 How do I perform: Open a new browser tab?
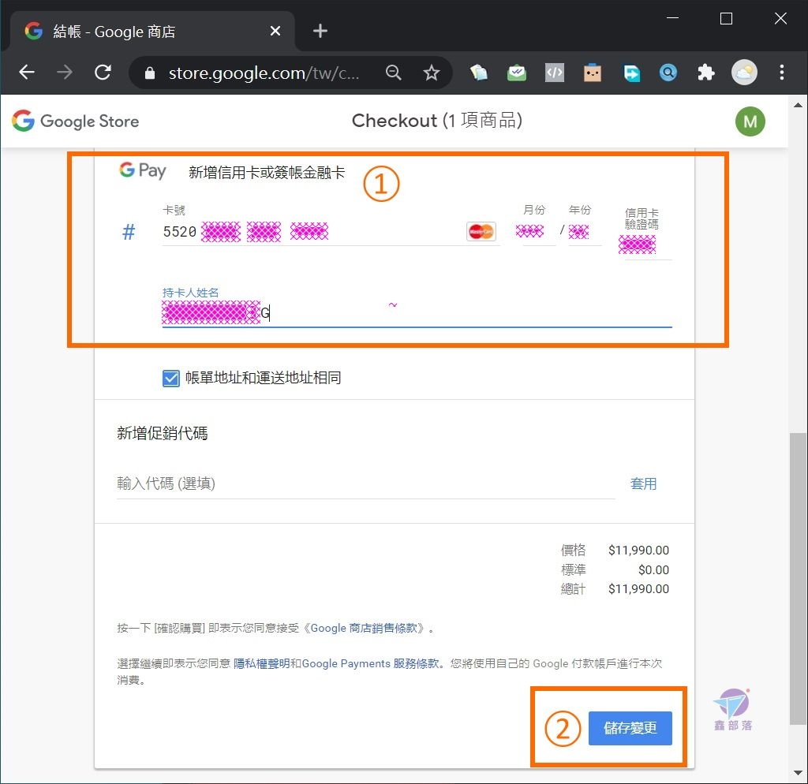click(x=320, y=31)
